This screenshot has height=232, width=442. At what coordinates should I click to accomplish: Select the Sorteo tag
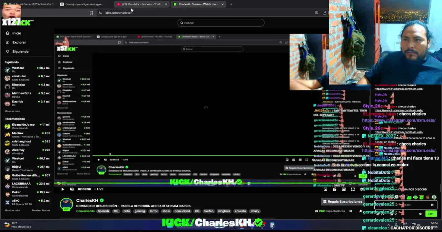point(209,211)
